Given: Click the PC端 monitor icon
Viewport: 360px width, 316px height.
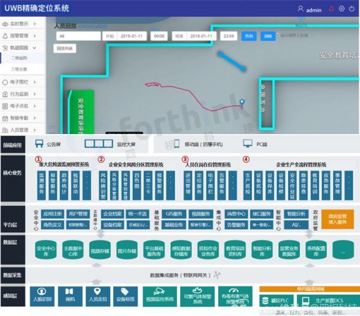Looking at the screenshot, I should pyautogui.click(x=247, y=144).
